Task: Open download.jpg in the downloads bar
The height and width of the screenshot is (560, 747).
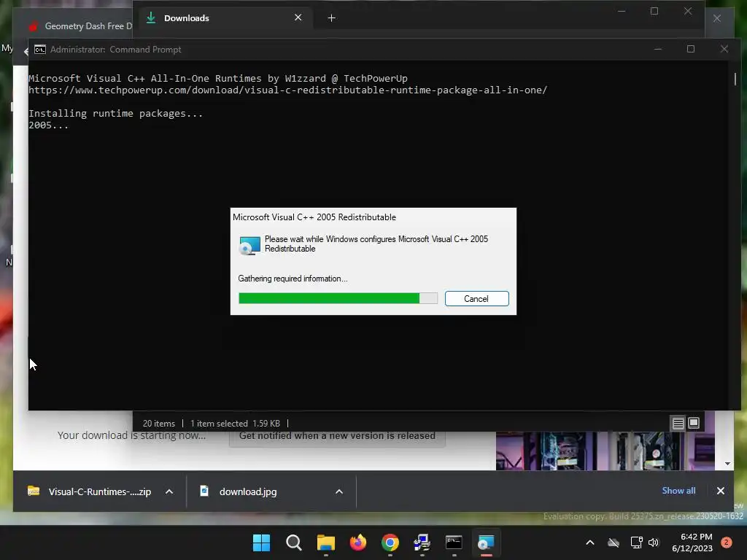Action: click(248, 492)
